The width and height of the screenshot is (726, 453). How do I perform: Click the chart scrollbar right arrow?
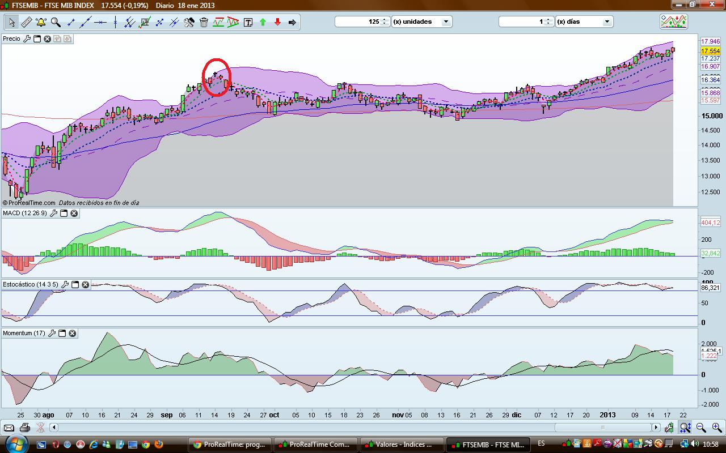(x=657, y=428)
